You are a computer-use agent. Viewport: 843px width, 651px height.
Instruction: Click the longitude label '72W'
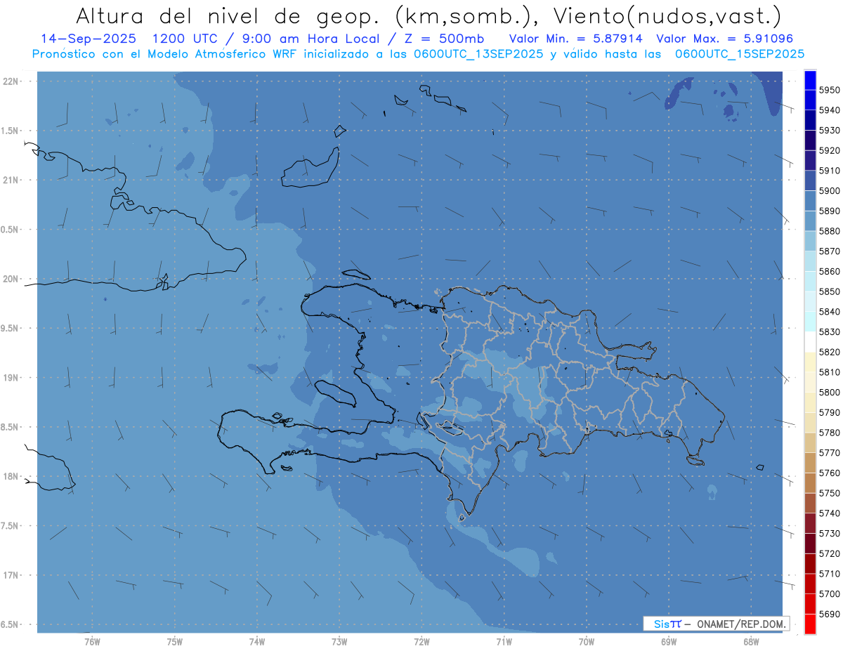(x=421, y=641)
